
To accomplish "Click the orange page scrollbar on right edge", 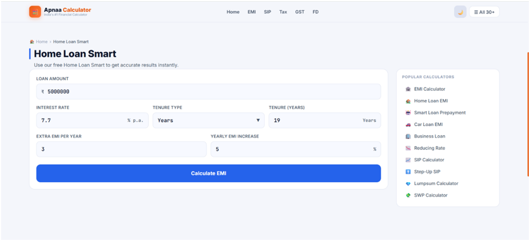I will pyautogui.click(x=528, y=114).
